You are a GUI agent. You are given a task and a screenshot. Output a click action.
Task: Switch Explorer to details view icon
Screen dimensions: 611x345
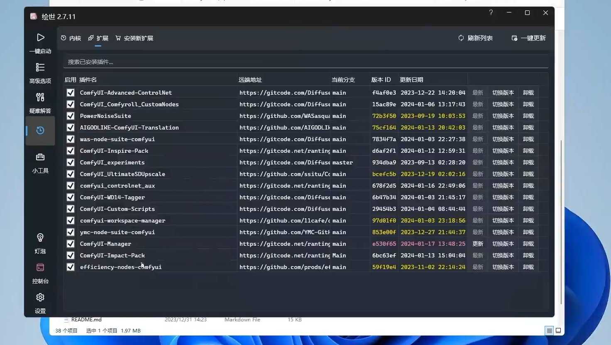pyautogui.click(x=549, y=331)
